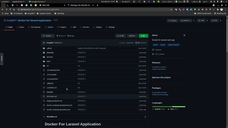Open the .github folder
The image size is (228, 128).
(49, 48)
